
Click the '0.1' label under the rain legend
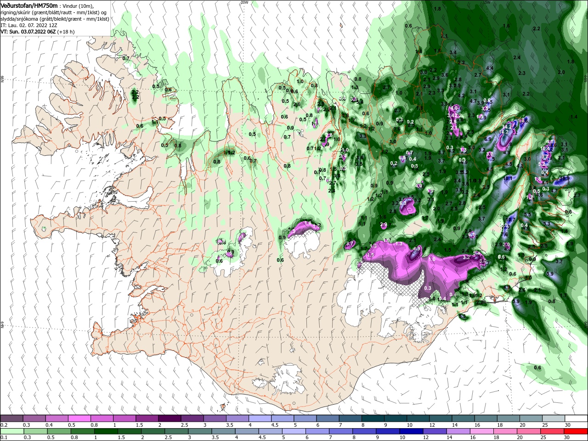[x=4, y=438]
